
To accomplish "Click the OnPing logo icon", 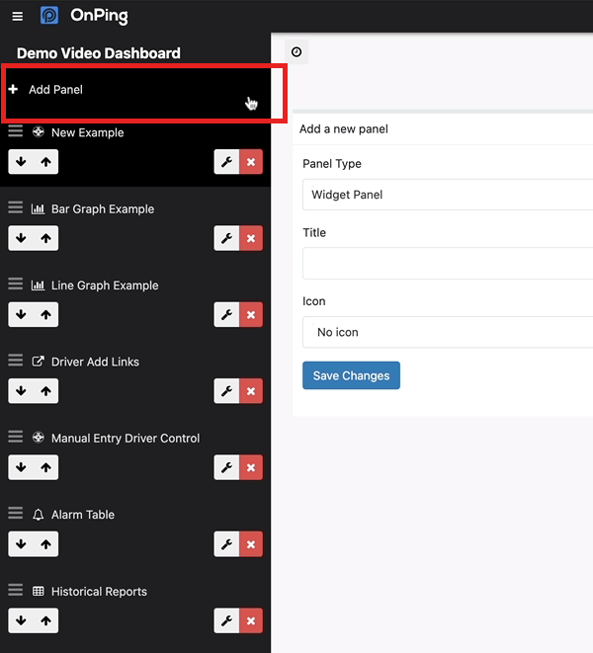I will pyautogui.click(x=49, y=16).
